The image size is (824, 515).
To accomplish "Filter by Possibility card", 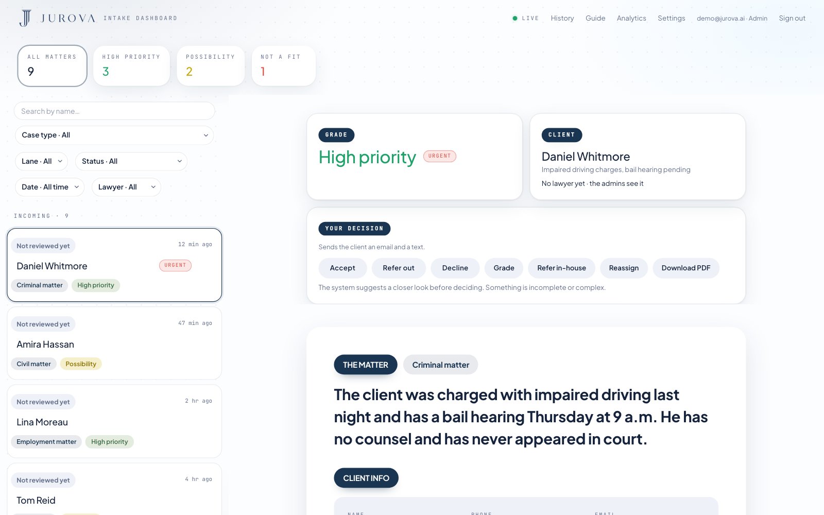I will pos(211,66).
